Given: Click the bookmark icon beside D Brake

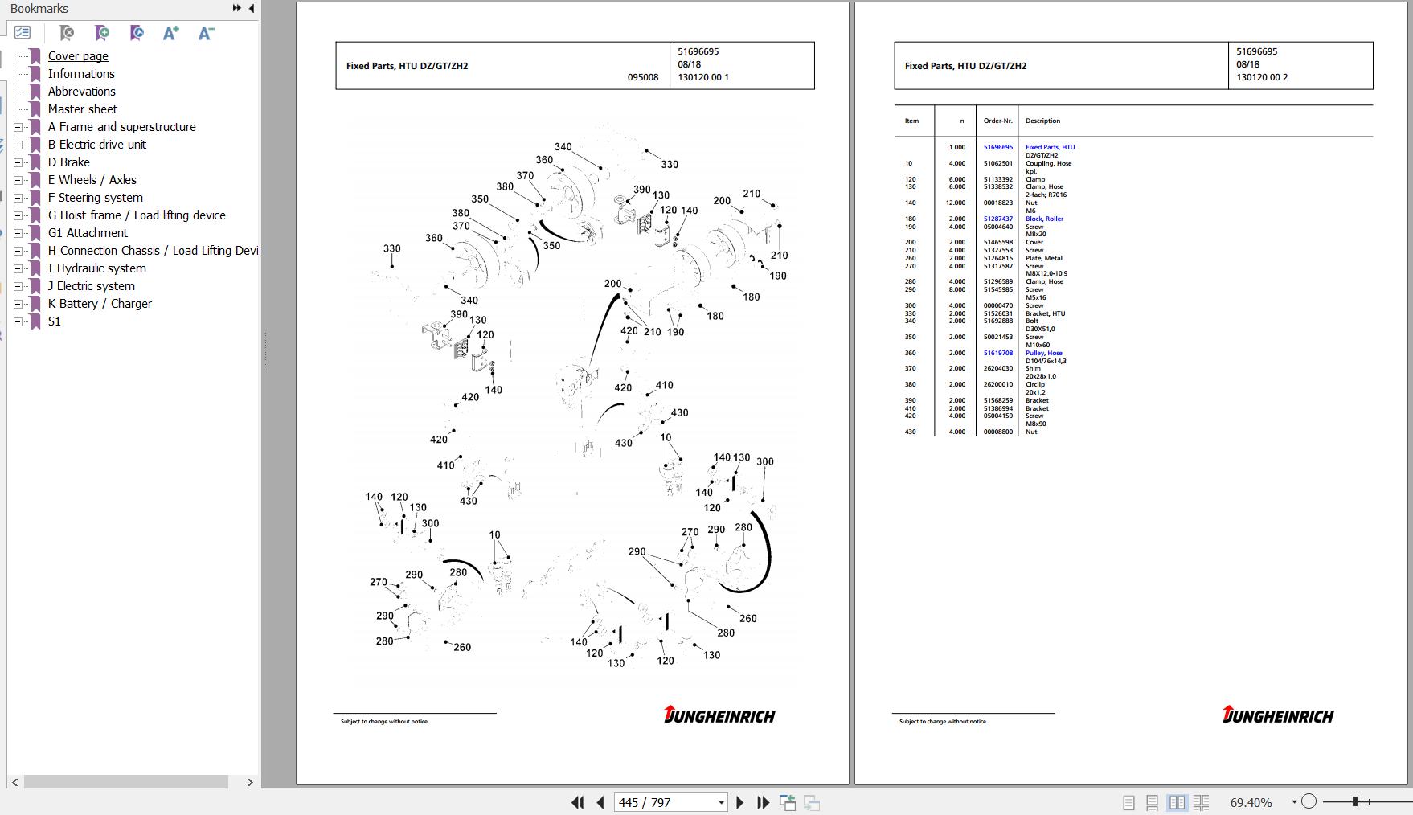Looking at the screenshot, I should tap(35, 162).
